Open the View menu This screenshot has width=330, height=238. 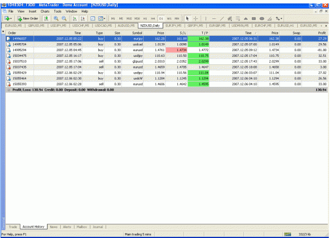coord(21,12)
